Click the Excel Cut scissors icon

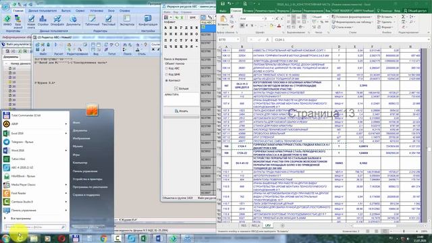[x=232, y=17]
